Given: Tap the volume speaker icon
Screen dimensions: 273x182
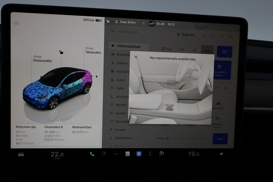Looking at the screenshot, I should pyautogui.click(x=222, y=154).
